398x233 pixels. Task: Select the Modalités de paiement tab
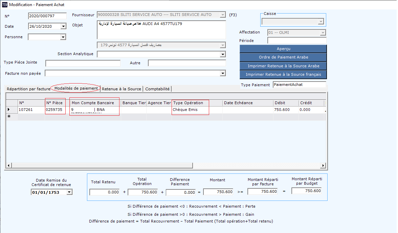76,88
